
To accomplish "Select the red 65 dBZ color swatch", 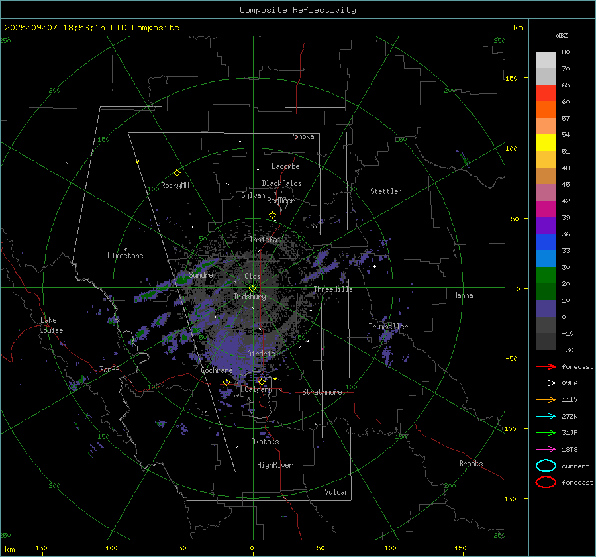I will (546, 93).
